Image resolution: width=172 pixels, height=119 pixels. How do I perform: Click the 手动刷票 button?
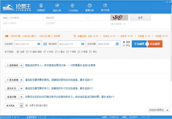139,44
